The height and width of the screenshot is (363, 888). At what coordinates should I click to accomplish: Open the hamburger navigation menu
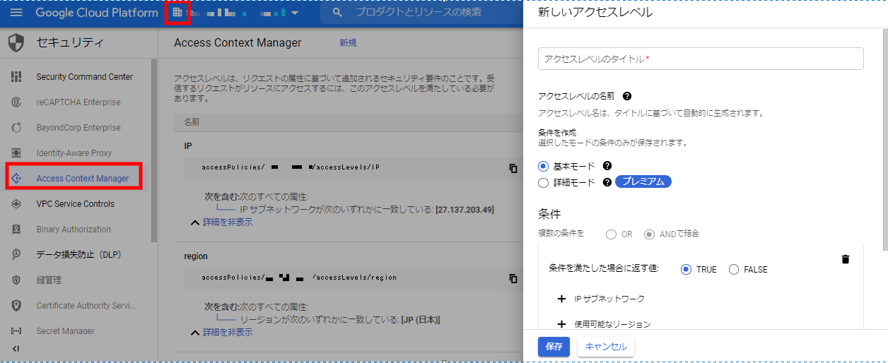[x=16, y=13]
